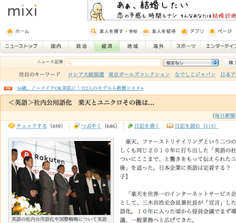This screenshot has width=236, height=223.
Task: Open the 指定なし dropdown menu
Action: (x=191, y=63)
